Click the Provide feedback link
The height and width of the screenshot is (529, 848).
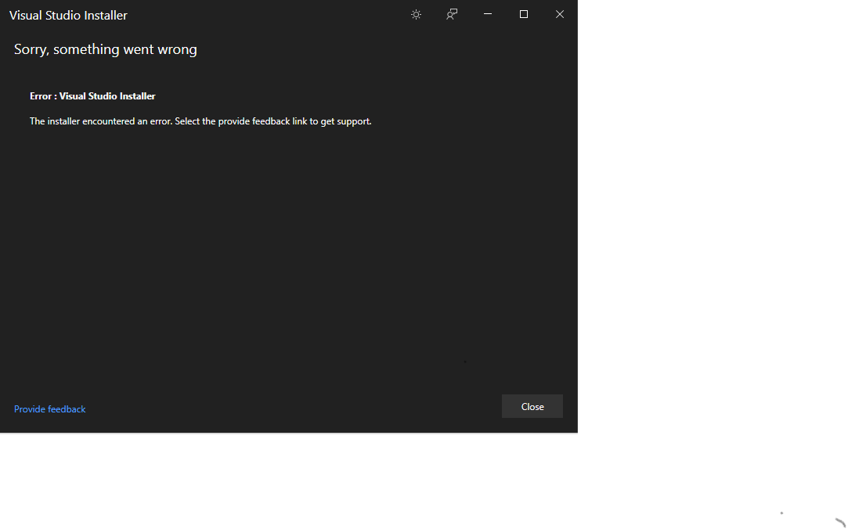(50, 409)
